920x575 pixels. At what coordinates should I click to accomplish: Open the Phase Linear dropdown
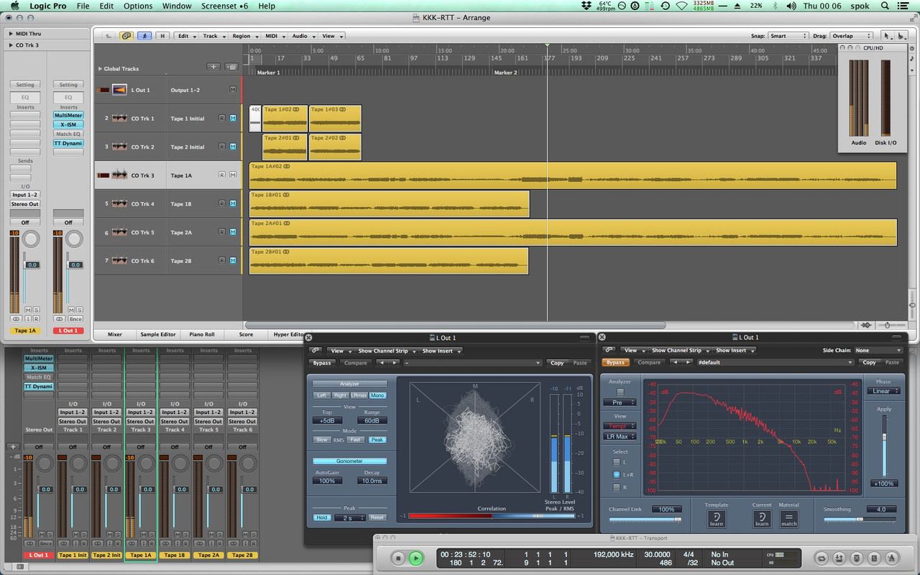(883, 391)
